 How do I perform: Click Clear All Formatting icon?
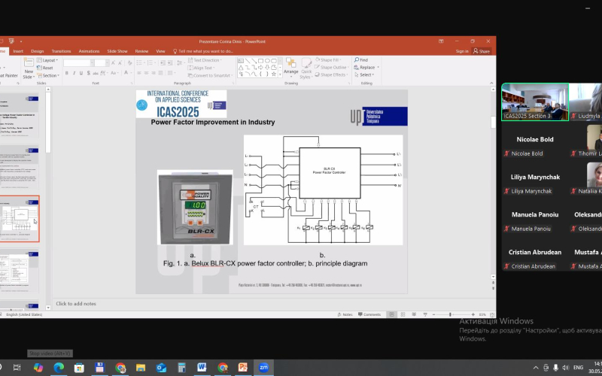click(x=129, y=62)
